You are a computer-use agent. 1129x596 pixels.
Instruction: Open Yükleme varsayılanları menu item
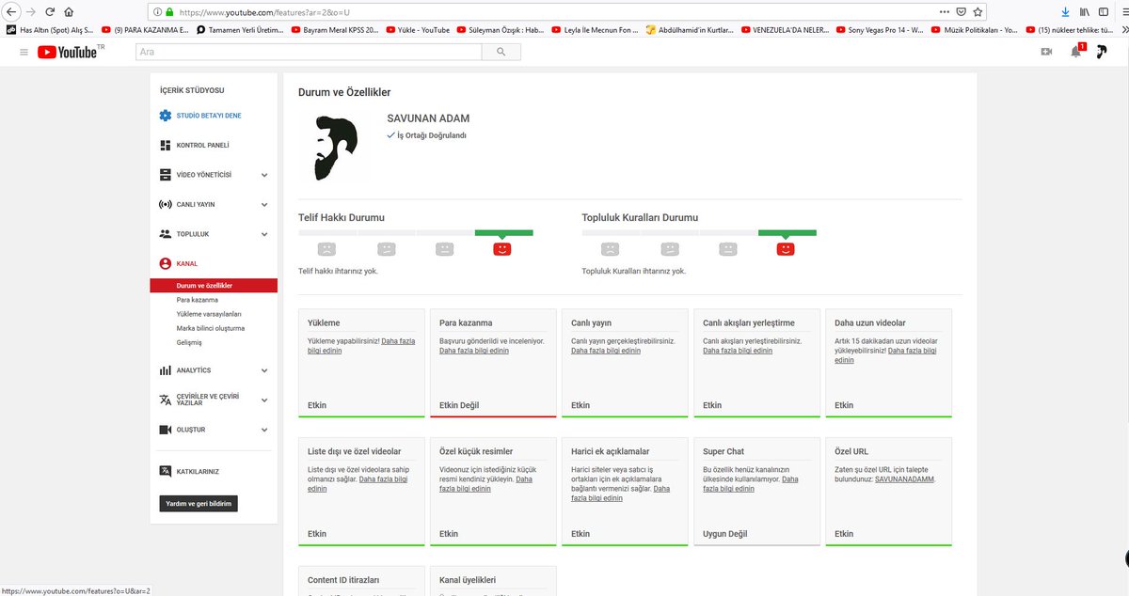209,314
